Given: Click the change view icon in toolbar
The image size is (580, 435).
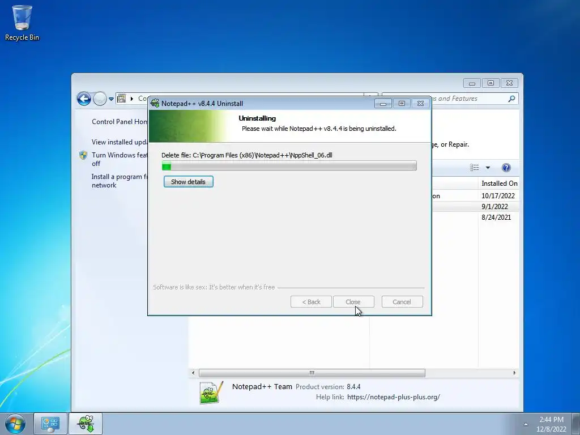Looking at the screenshot, I should tap(475, 168).
